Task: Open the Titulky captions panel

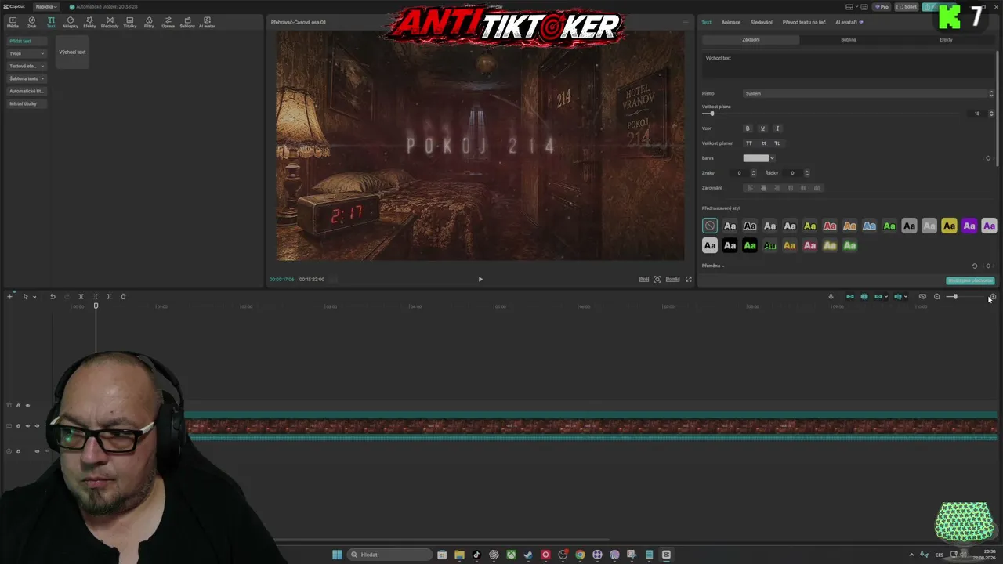Action: click(x=130, y=22)
